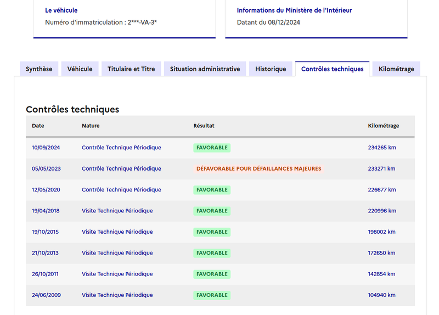The image size is (439, 315).
Task: Click Contrôle Technique Périodique in the 12/05/2020 row
Action: tap(121, 189)
